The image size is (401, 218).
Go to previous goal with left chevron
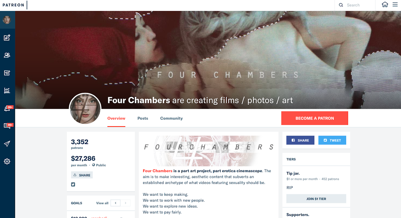(x=116, y=203)
